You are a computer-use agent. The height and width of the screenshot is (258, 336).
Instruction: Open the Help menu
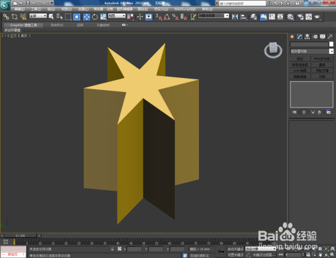click(207, 9)
